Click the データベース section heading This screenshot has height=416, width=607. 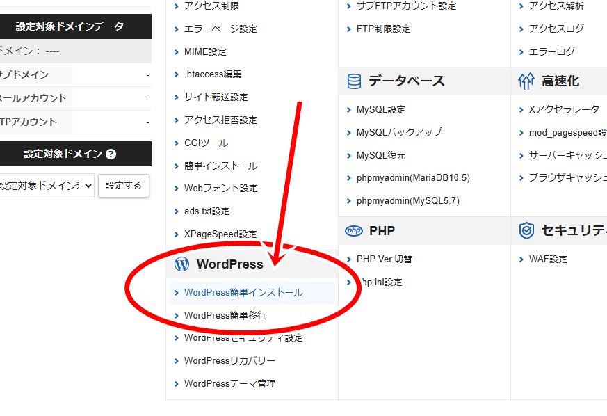407,81
